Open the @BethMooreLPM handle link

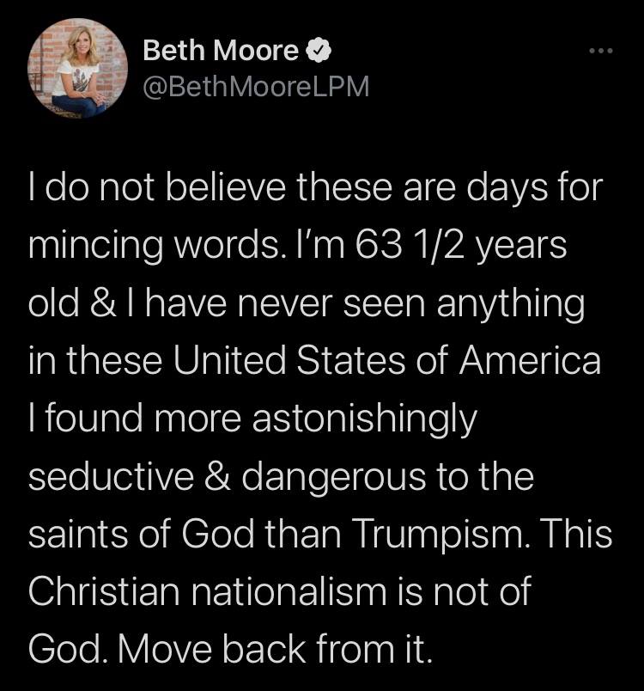tap(256, 87)
